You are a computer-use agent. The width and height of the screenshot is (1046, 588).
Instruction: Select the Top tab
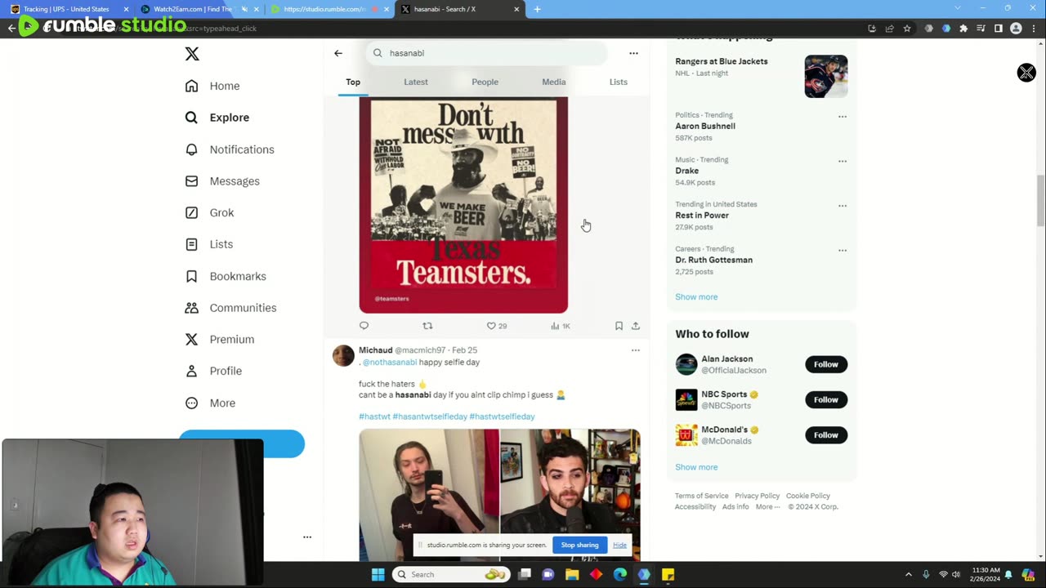click(353, 82)
